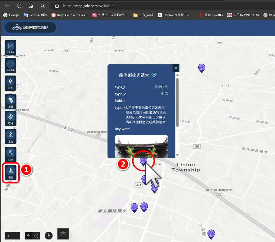Reset the compass orientation
Image resolution: width=275 pixels, height=242 pixels.
pos(49,236)
